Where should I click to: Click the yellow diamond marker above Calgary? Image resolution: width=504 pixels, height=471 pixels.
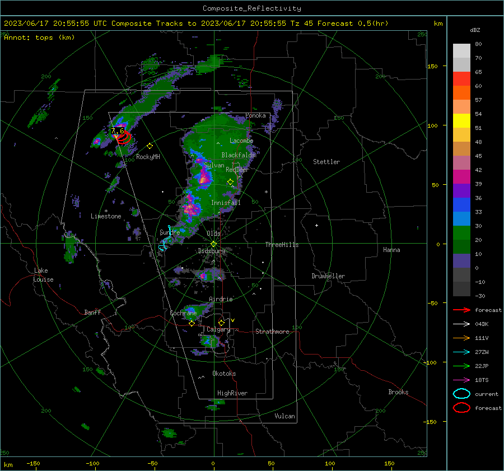click(x=221, y=323)
